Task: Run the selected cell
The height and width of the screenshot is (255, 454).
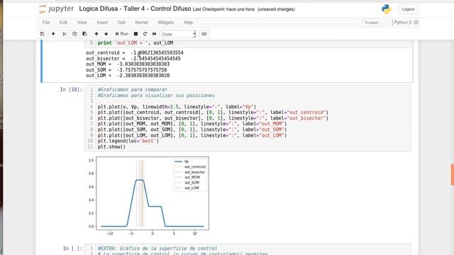Action: click(122, 34)
